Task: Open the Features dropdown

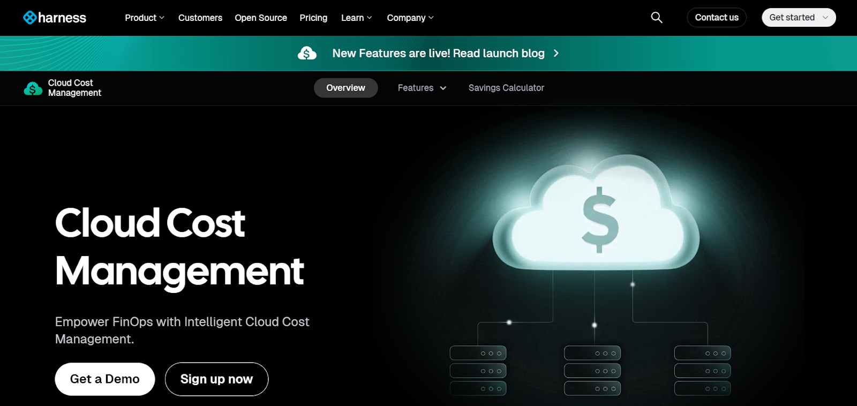Action: (422, 88)
